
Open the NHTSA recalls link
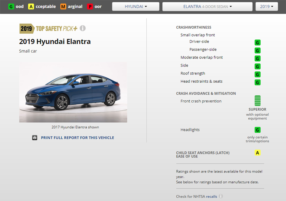point(211,197)
